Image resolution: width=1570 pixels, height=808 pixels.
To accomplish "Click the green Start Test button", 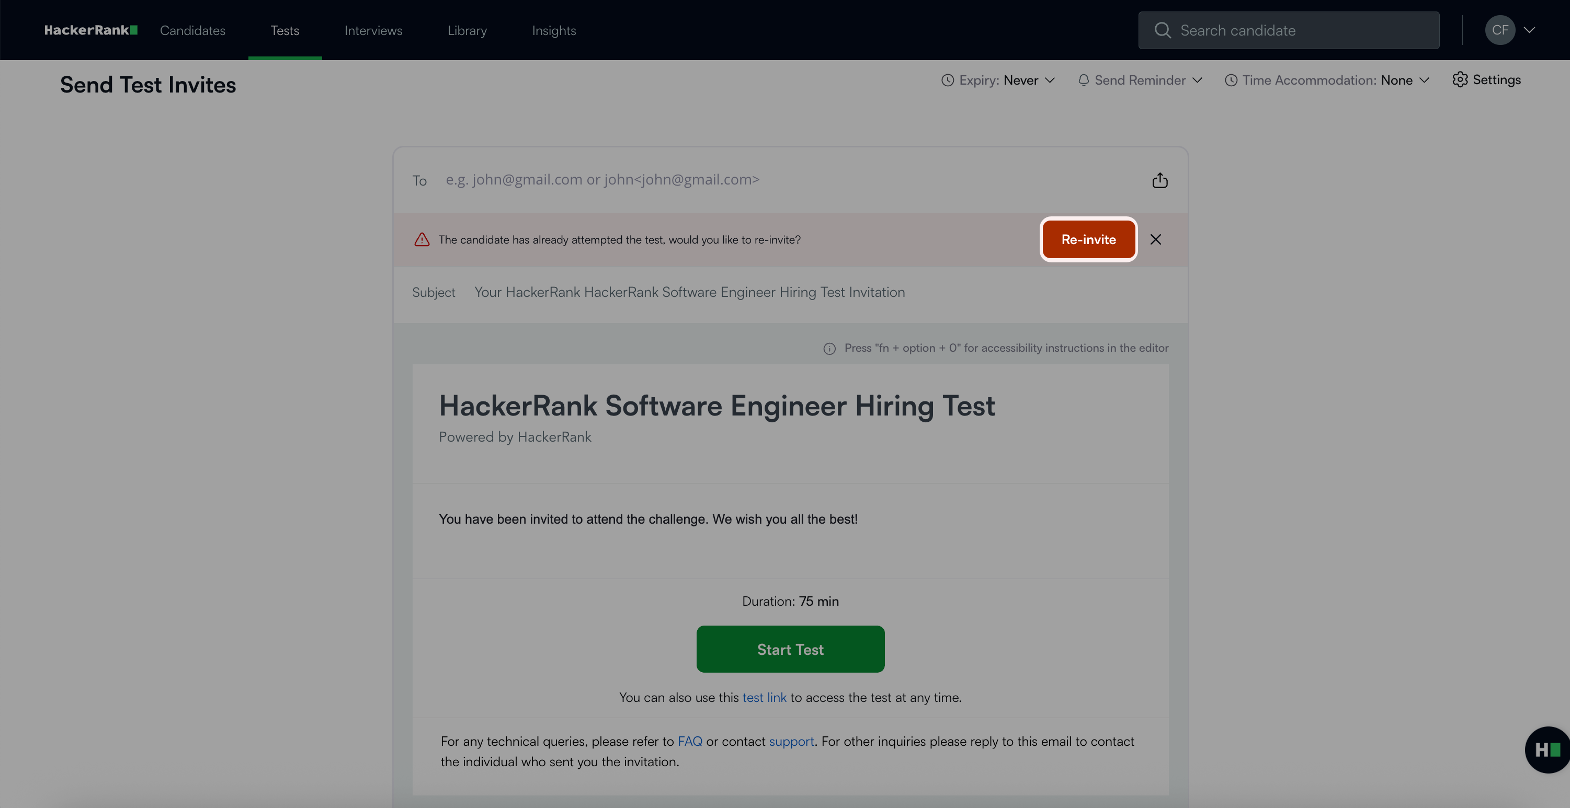I will (x=790, y=649).
